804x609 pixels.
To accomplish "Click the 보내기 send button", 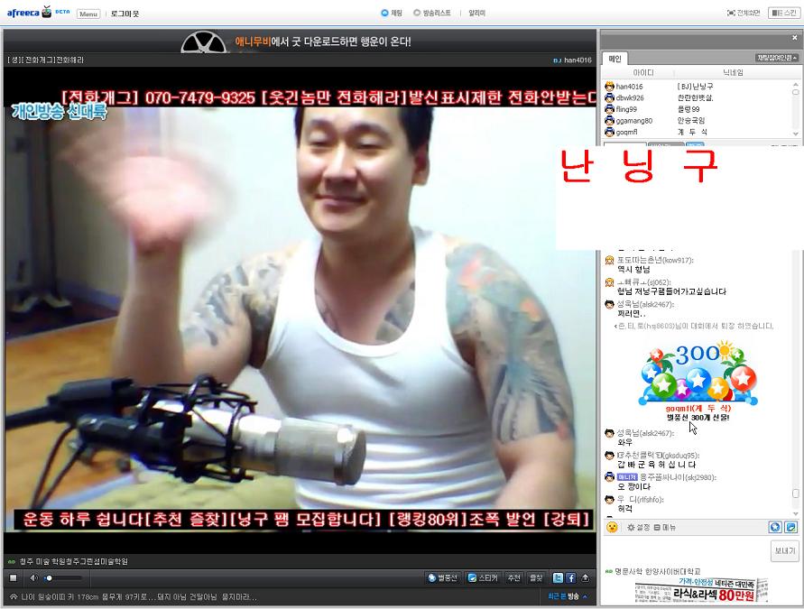I will (784, 551).
